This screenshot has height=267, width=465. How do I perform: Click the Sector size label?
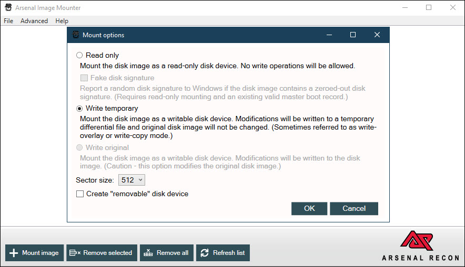tap(95, 180)
